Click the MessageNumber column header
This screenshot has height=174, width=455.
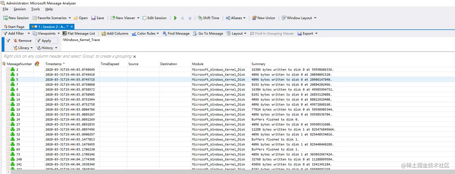click(19, 64)
